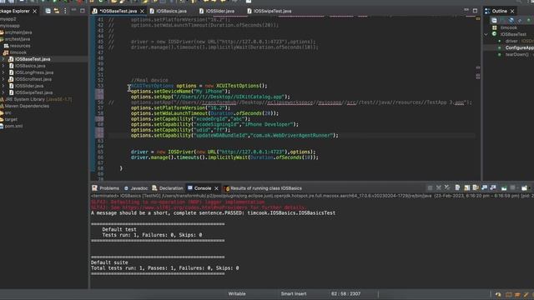Image resolution: width=534 pixels, height=300 pixels.
Task: Collapse all in Package Explorer
Action: pos(48,11)
